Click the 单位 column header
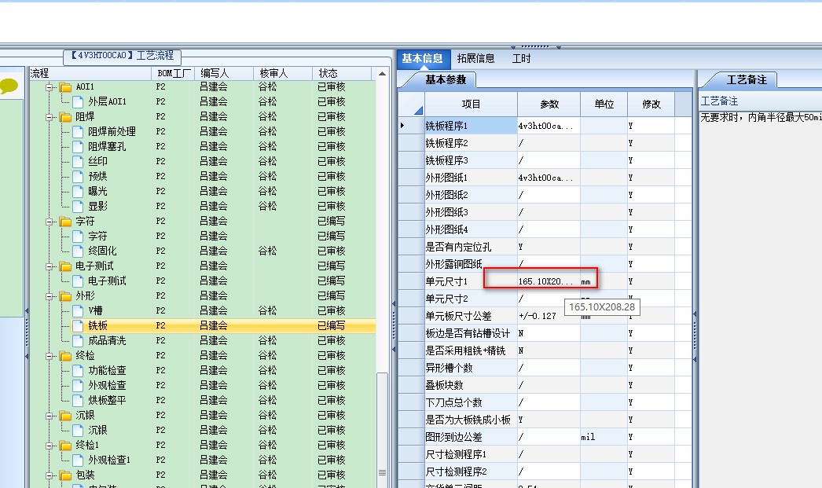The height and width of the screenshot is (488, 822). tap(604, 105)
